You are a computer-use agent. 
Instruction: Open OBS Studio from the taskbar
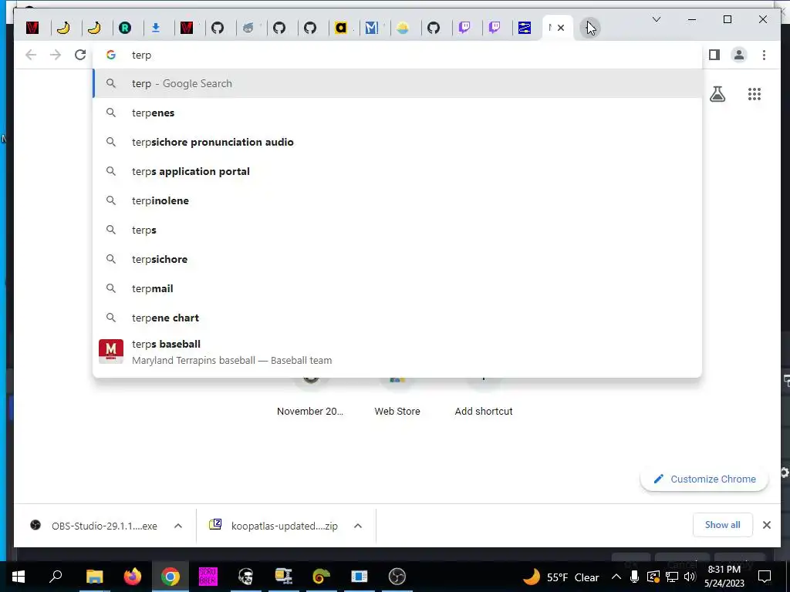(397, 577)
